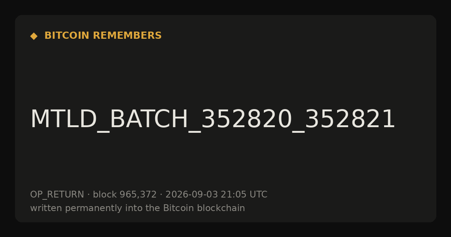Image resolution: width=451 pixels, height=237 pixels.
Task: Click the orange diamond icon
Action: point(34,36)
